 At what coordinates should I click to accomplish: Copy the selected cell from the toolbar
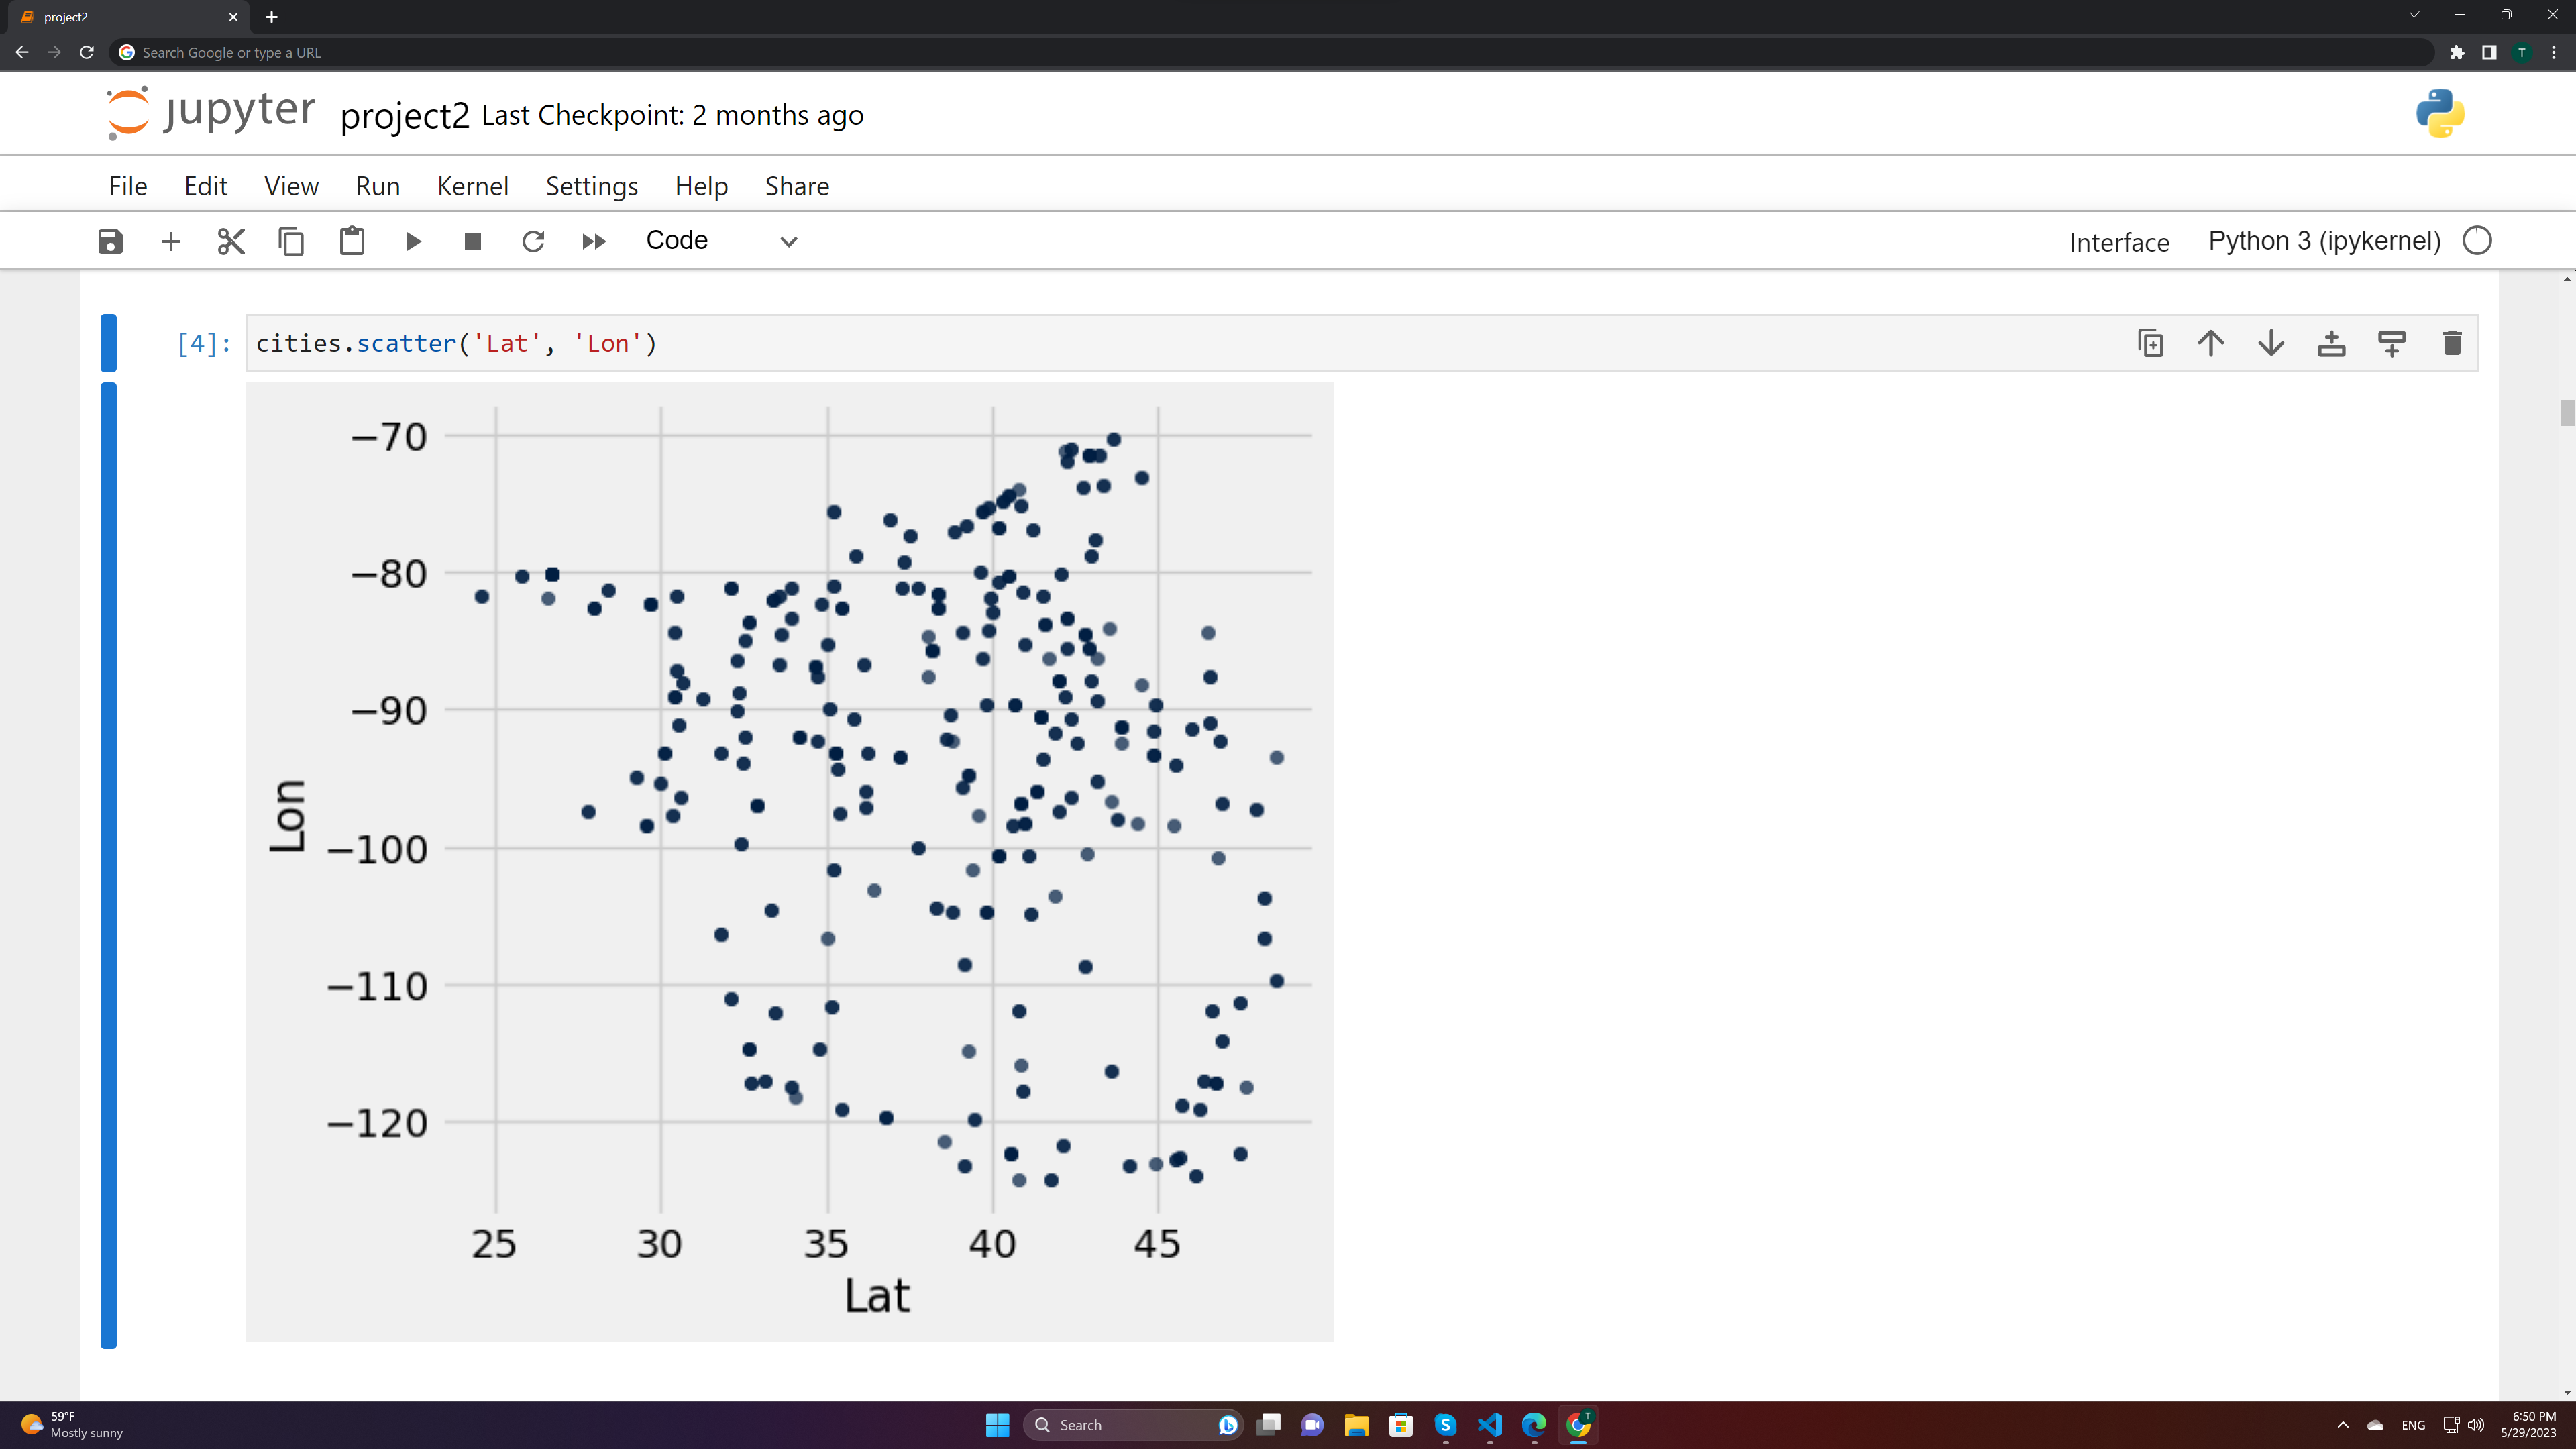click(x=291, y=241)
